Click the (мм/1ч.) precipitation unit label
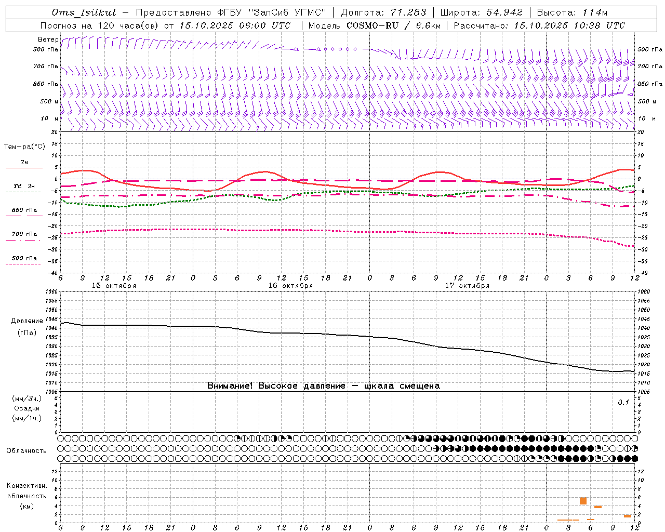The width and height of the screenshot is (665, 532). (27, 419)
